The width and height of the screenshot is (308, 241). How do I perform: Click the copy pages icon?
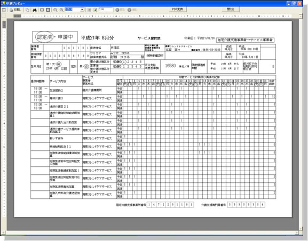click(28, 10)
